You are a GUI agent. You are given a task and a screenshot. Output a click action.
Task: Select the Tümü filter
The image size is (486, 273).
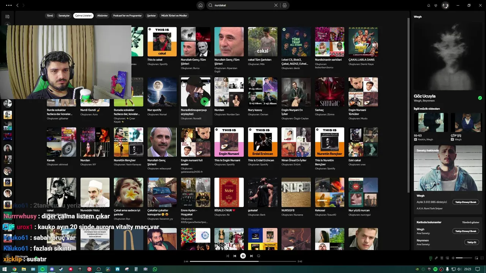50,16
